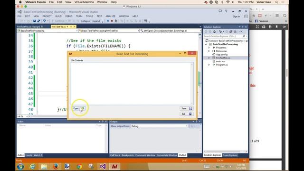Click the Visual Studio feedback icon

(x=220, y=11)
